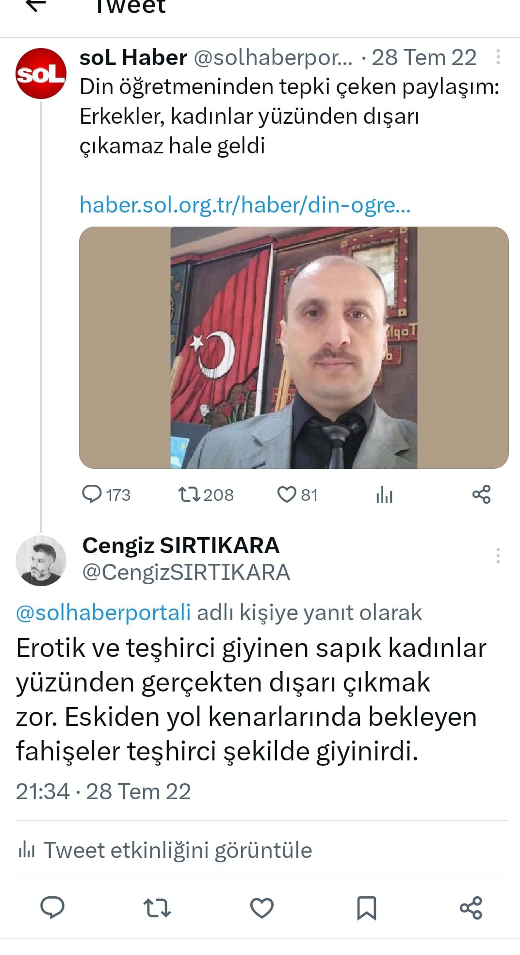Open soL Haber profile avatar

[x=41, y=73]
